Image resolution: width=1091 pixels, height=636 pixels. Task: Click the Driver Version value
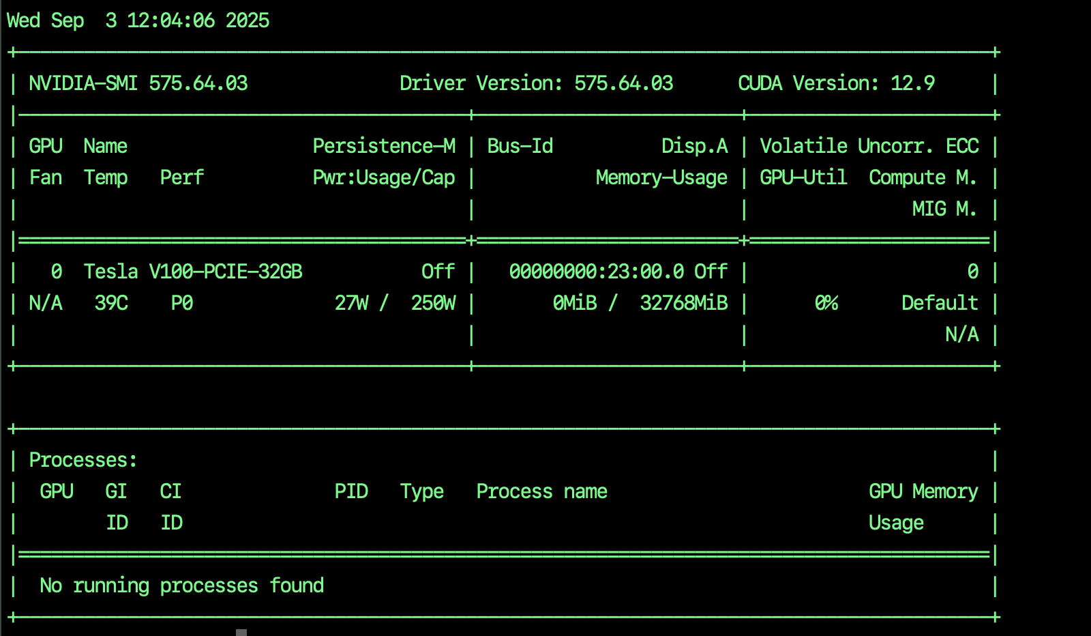tap(623, 83)
